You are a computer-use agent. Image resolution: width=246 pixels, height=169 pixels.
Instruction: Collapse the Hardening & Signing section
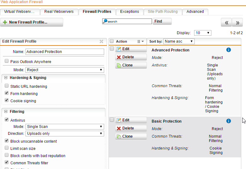tap(6, 78)
